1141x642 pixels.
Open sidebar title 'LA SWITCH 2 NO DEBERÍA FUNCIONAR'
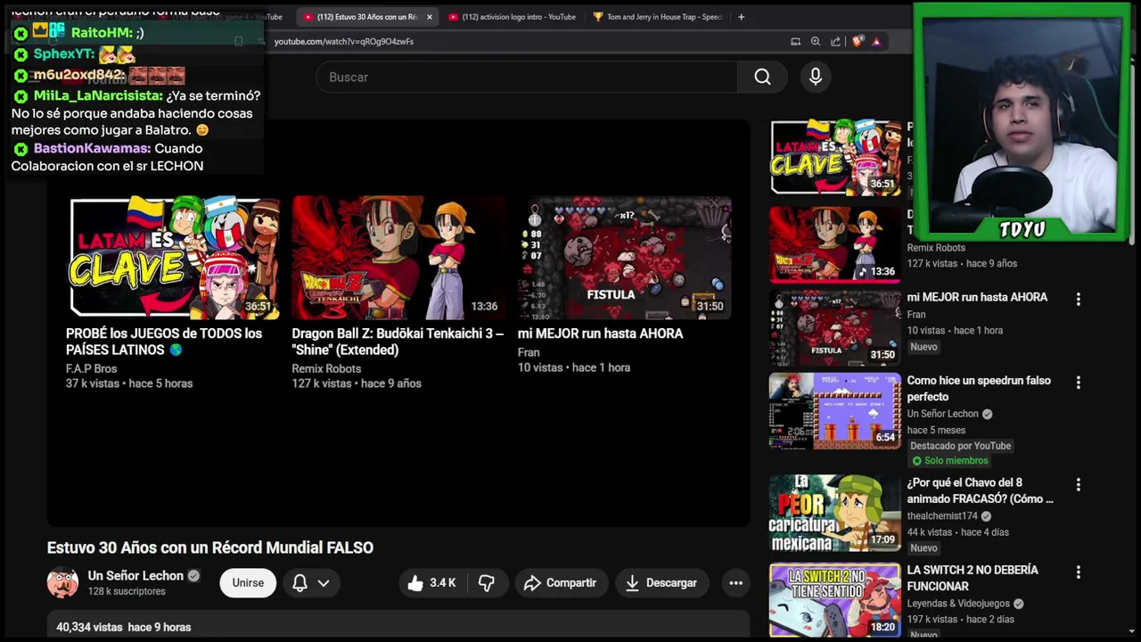973,578
